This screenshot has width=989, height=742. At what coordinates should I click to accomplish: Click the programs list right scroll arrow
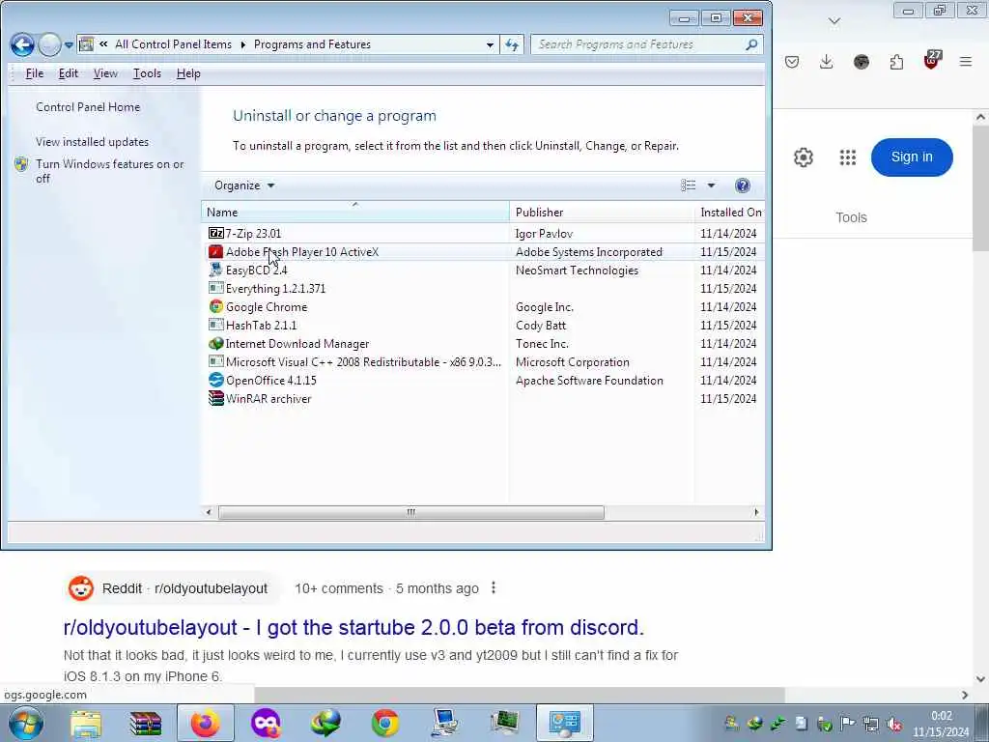(x=756, y=512)
